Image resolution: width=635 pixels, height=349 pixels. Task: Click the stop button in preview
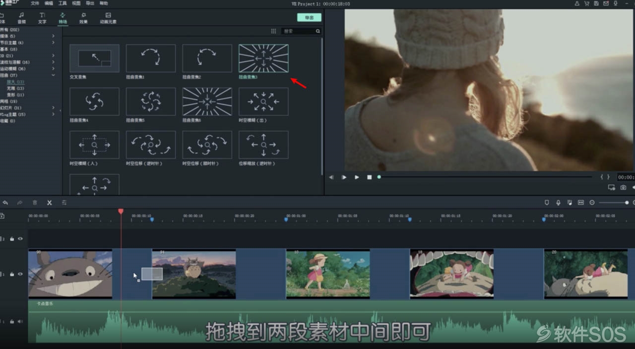coord(369,177)
